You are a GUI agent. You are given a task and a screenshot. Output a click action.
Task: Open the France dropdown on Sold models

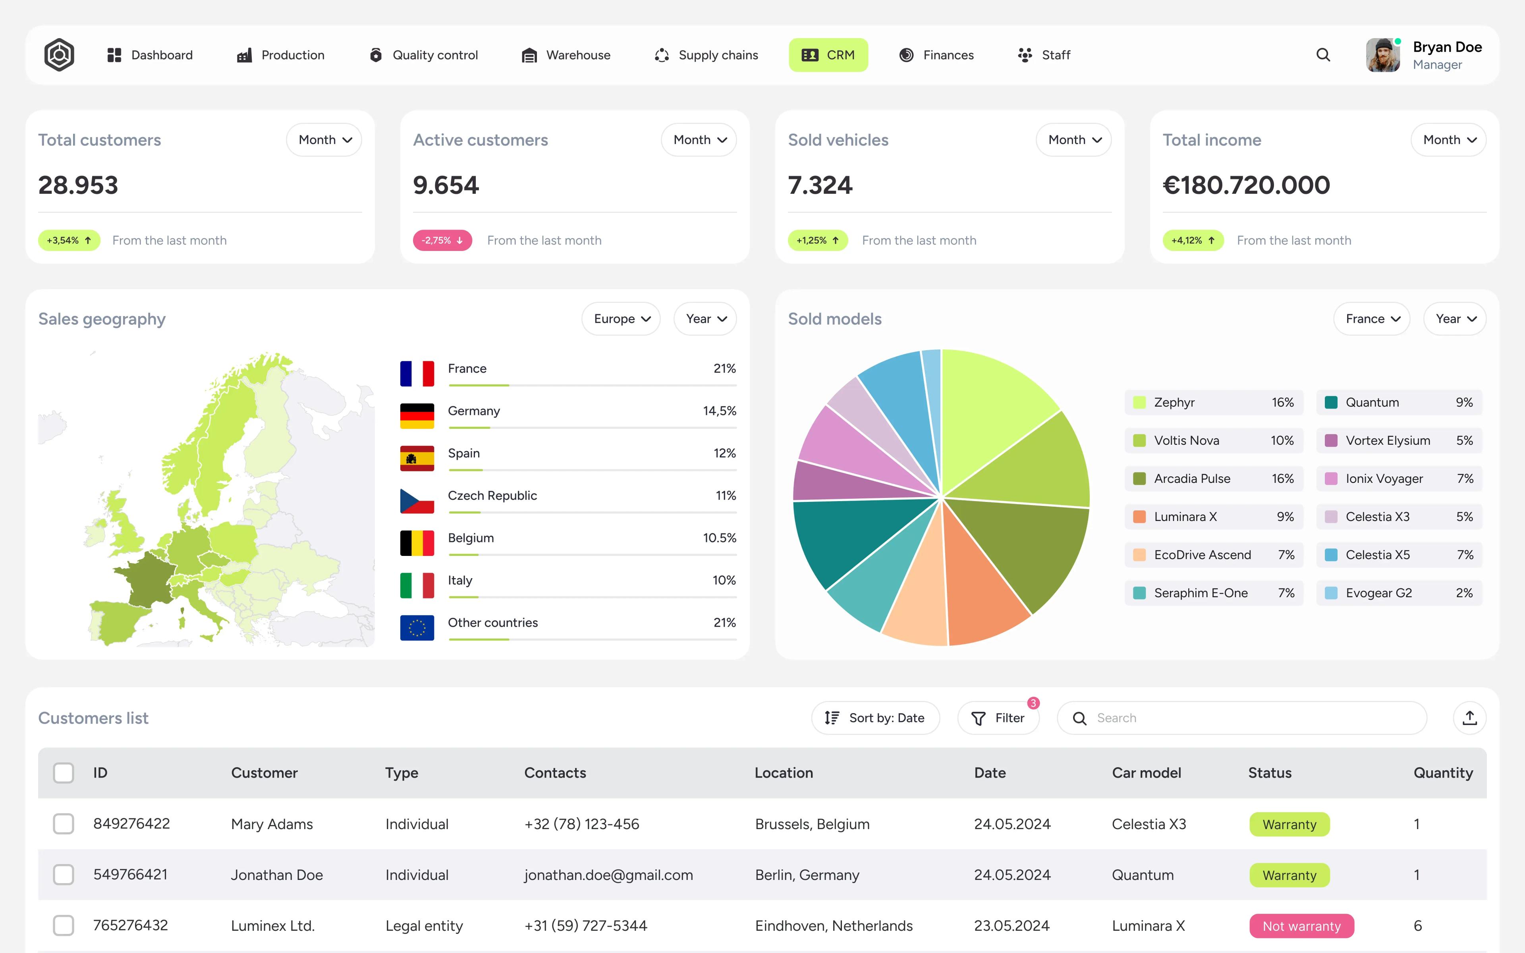coord(1371,318)
